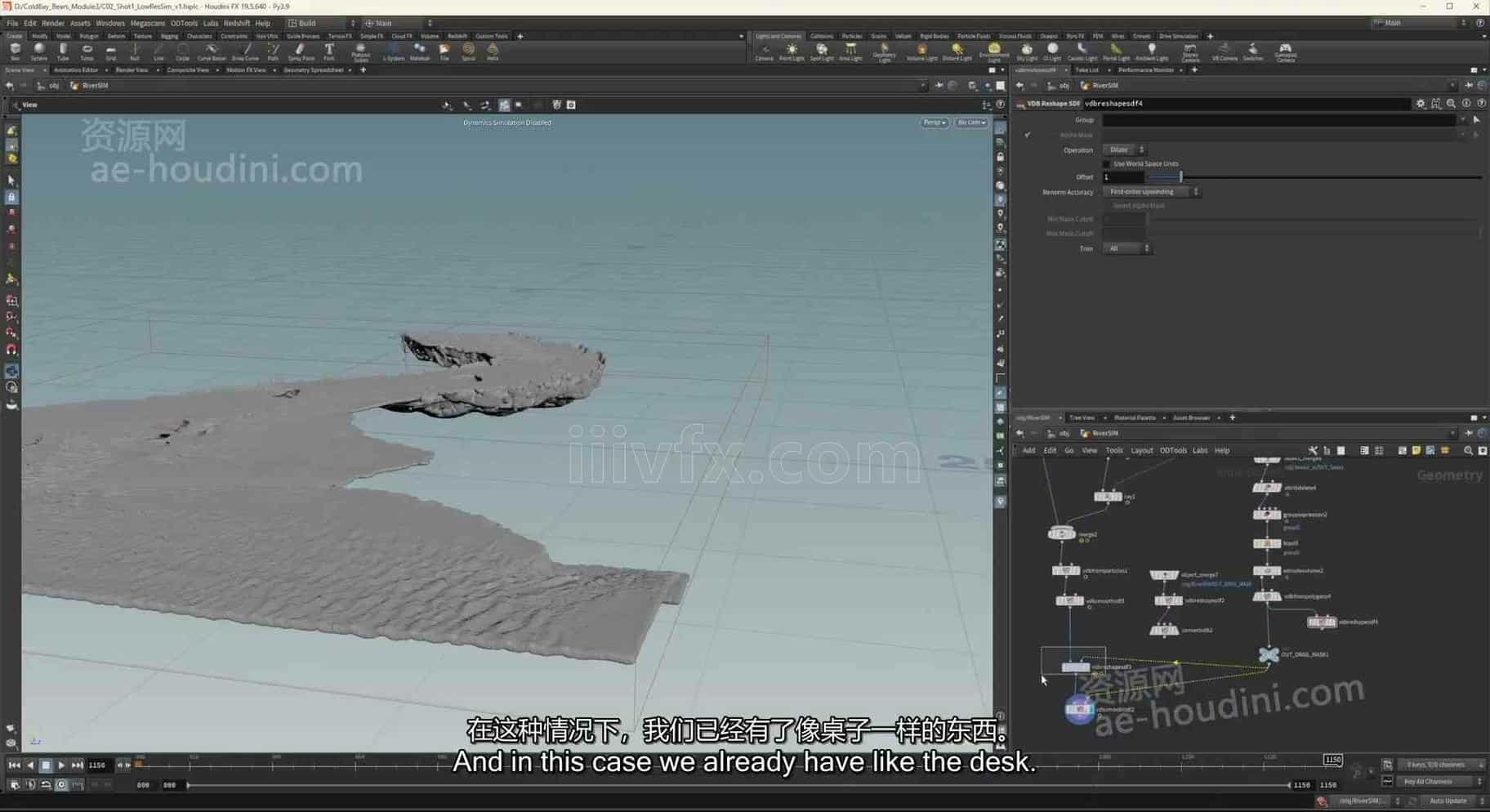Expand the Persp viewport camera menu

coord(934,123)
